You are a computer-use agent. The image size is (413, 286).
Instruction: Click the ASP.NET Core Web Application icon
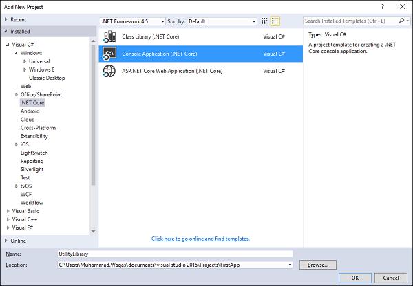tap(109, 70)
